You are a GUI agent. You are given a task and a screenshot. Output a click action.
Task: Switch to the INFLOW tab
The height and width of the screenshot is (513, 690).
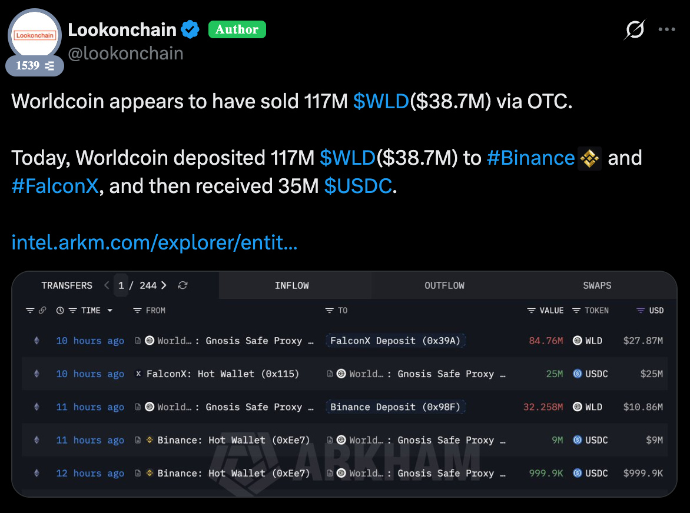[291, 285]
